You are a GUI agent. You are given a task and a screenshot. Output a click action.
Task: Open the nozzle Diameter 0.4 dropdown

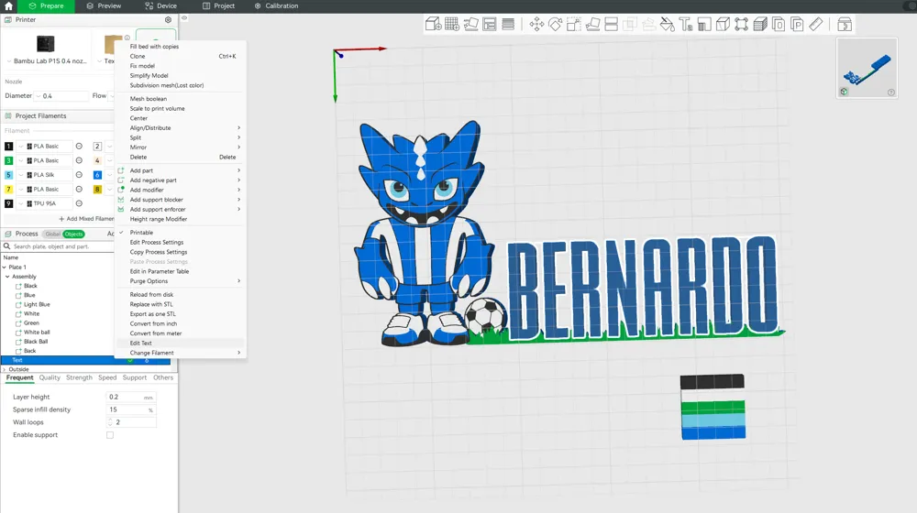[x=61, y=96]
